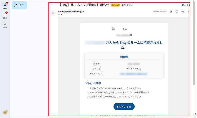Screen dimensions: 197x118
Task: Click the date 2026/04/16 13:44
Action: pyautogui.click(x=159, y=12)
